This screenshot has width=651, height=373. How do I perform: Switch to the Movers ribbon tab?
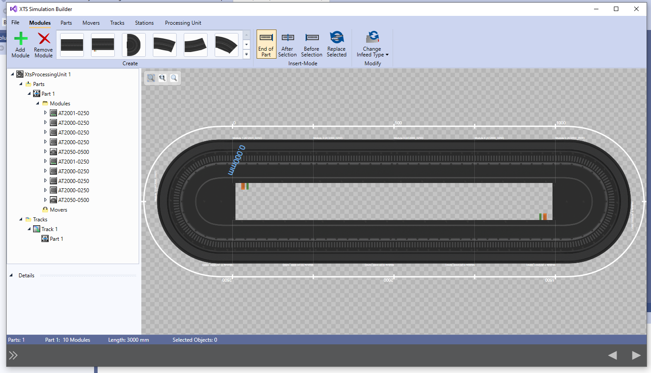pos(91,23)
